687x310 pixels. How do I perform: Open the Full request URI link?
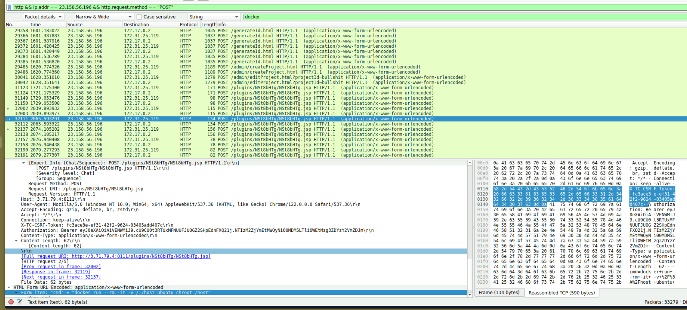click(118, 256)
